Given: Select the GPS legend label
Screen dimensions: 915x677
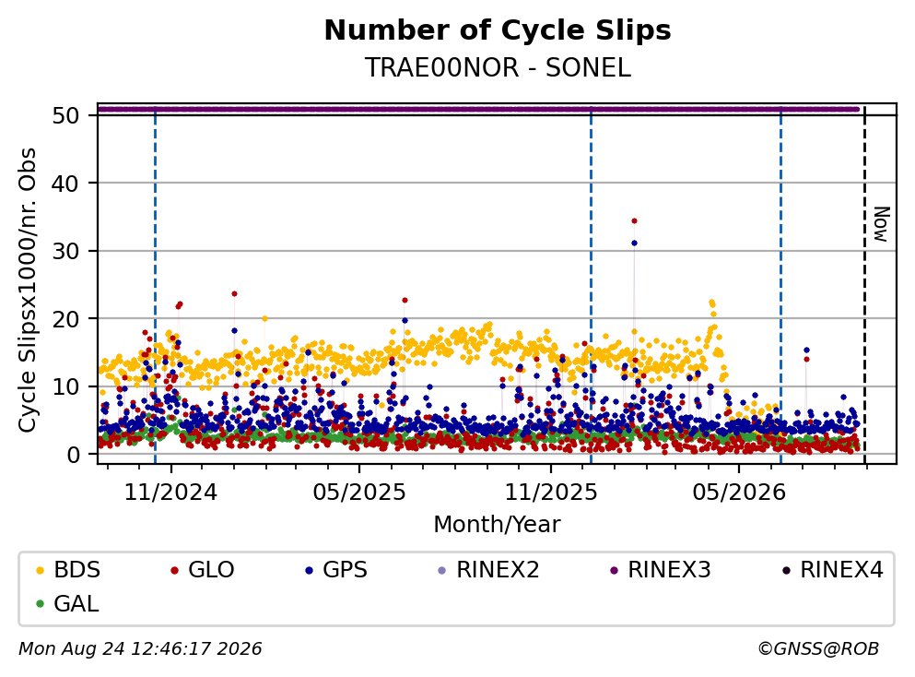Looking at the screenshot, I should click(345, 570).
